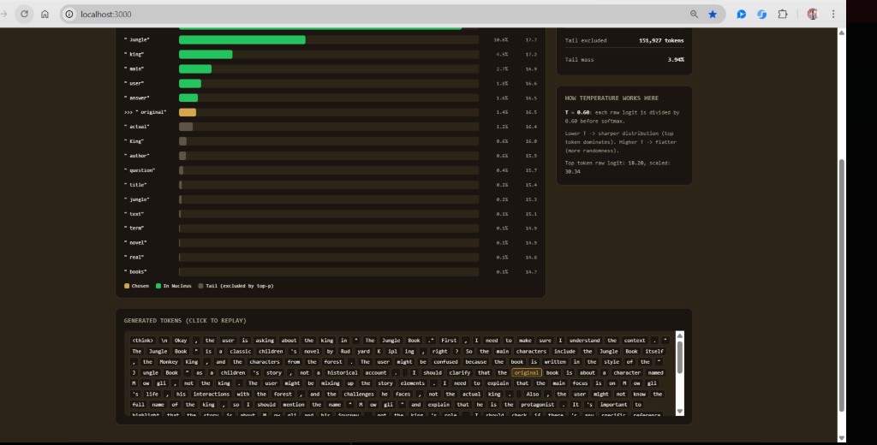Click the Tail excluded legend swatch
Image resolution: width=877 pixels, height=445 pixels.
[x=200, y=286]
